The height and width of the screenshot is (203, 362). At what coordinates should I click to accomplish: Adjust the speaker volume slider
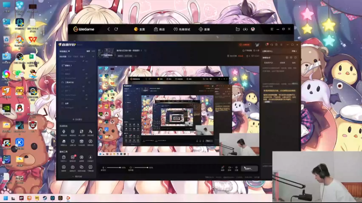(x=141, y=167)
